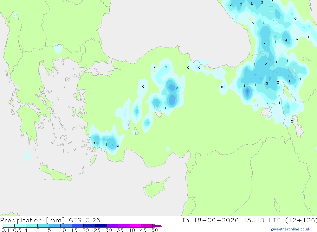Click the legend scale label "30"
317x232 pixels.
coord(108,230)
